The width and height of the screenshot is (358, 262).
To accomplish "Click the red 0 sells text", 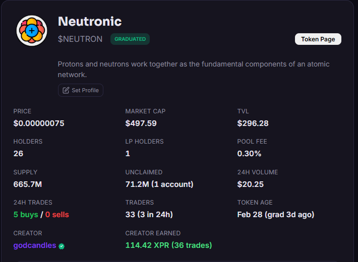I will [x=57, y=215].
